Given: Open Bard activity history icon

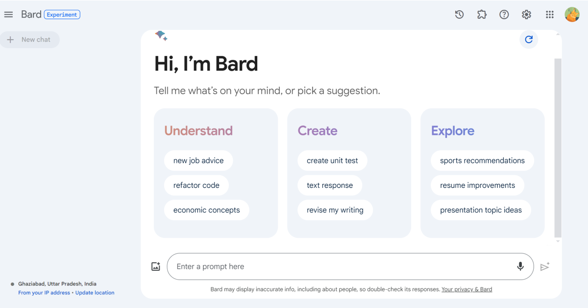Looking at the screenshot, I should pos(459,15).
